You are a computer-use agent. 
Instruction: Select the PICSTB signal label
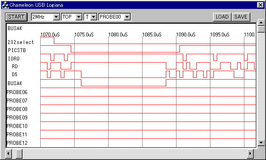[x=17, y=50]
